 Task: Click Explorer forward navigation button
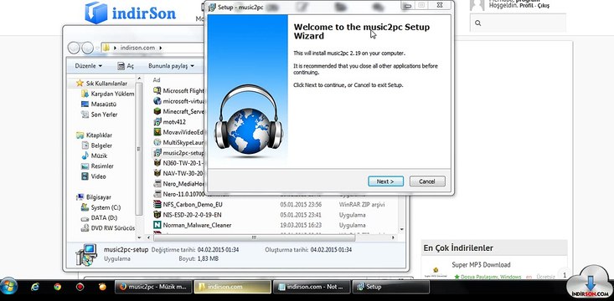tap(87, 48)
